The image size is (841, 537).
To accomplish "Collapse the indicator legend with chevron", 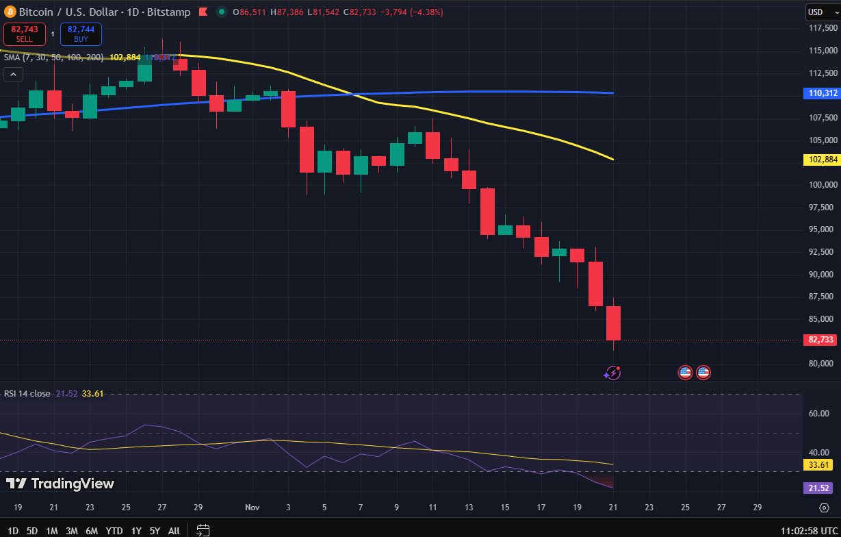I will pyautogui.click(x=14, y=75).
